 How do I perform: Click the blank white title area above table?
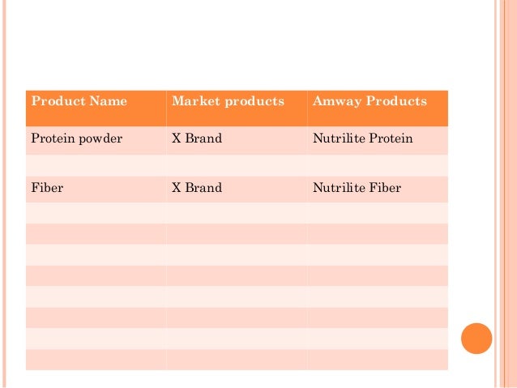coord(237,45)
